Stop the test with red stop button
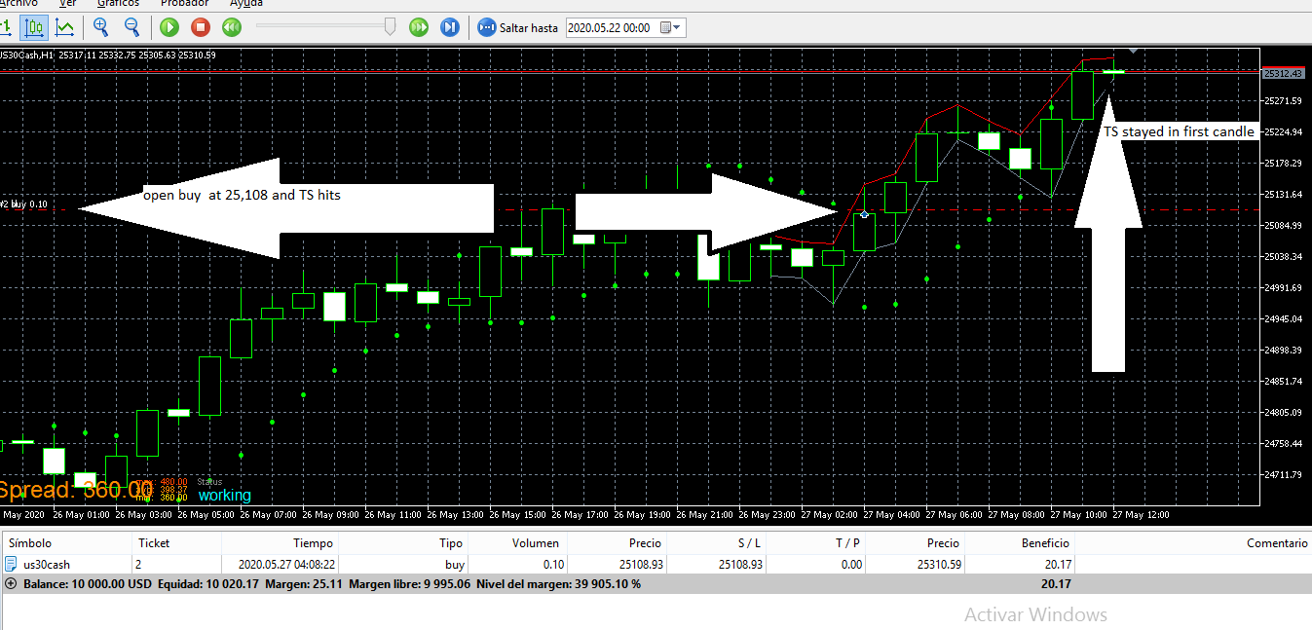The height and width of the screenshot is (630, 1312). (x=201, y=27)
